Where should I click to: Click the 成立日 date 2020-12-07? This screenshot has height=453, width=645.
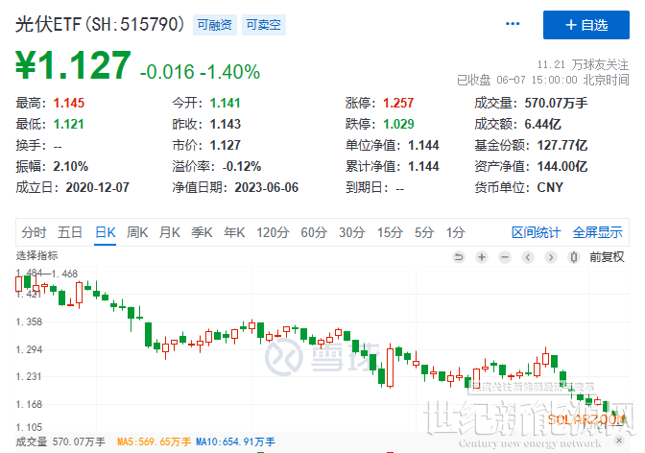click(98, 187)
